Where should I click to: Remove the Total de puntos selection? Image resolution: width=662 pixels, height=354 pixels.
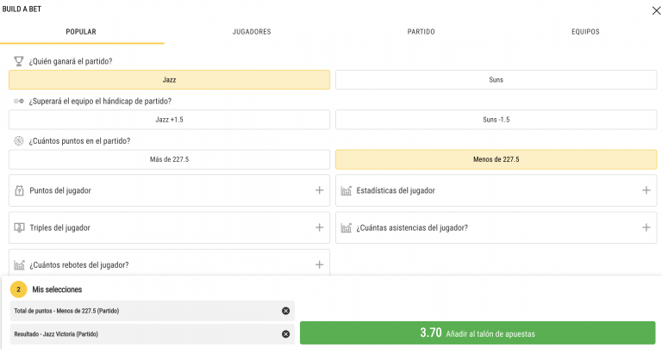click(286, 311)
